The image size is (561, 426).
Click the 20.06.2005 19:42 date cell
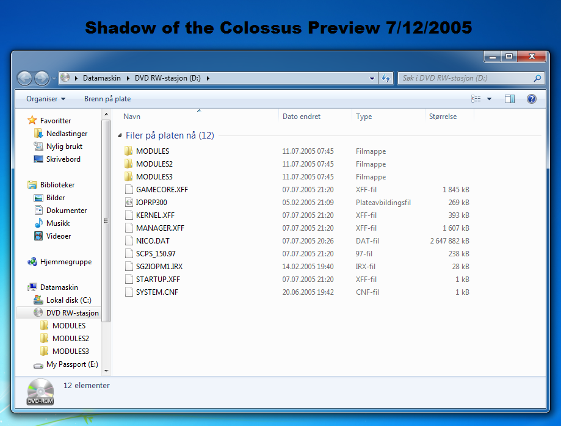(308, 292)
